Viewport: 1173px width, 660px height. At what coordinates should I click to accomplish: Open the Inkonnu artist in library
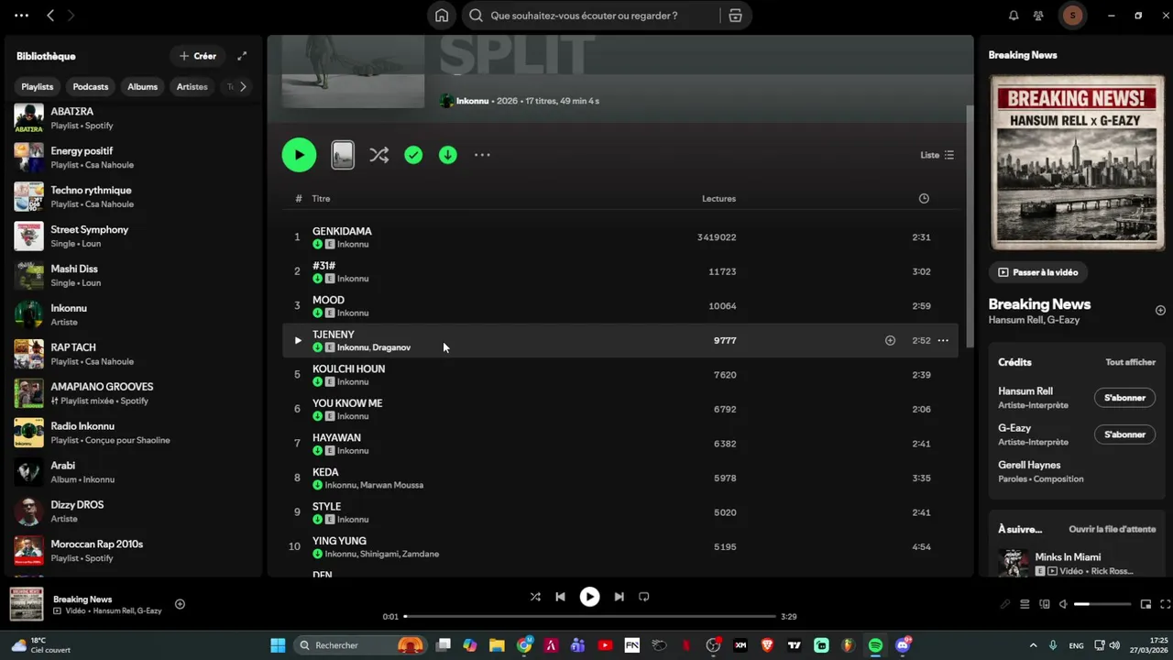pyautogui.click(x=133, y=314)
